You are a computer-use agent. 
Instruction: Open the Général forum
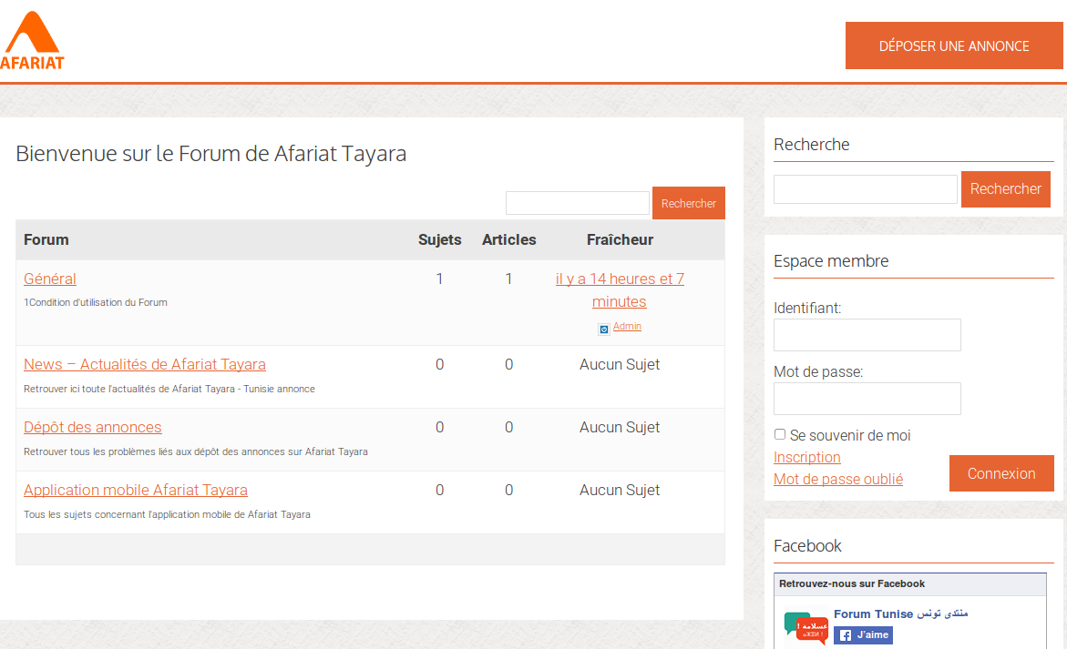coord(50,279)
